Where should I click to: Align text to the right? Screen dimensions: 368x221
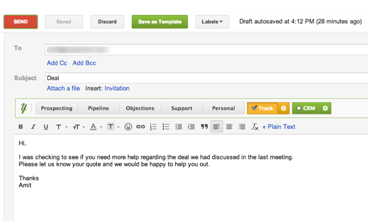(x=242, y=127)
